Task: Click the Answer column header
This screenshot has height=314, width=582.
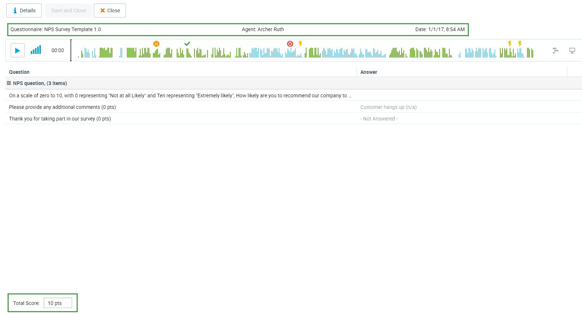Action: point(368,72)
